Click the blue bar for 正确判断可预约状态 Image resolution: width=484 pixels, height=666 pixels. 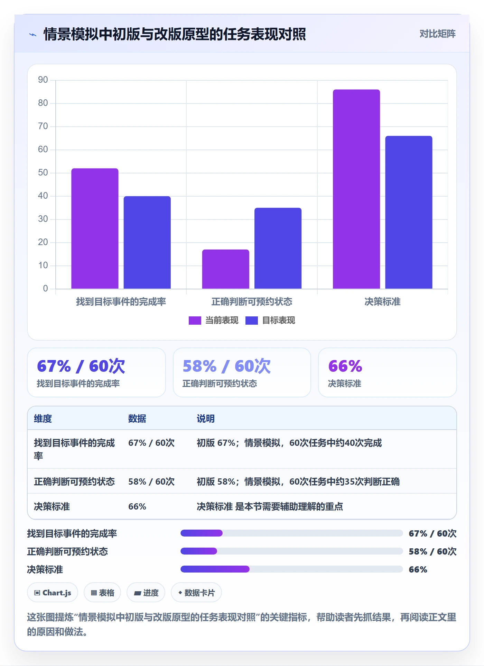point(278,248)
